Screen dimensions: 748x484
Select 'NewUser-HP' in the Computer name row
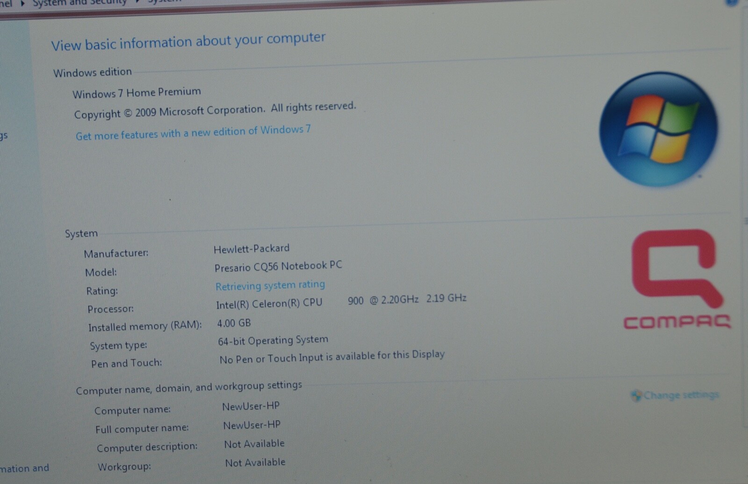(251, 406)
